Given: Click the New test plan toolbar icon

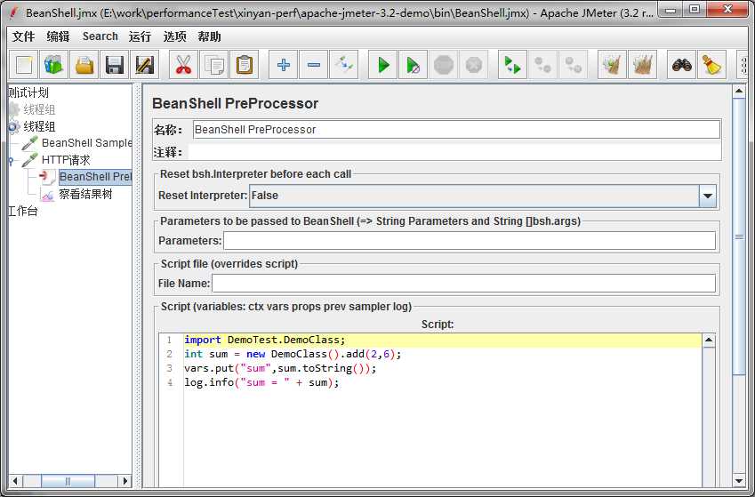Looking at the screenshot, I should coord(24,65).
